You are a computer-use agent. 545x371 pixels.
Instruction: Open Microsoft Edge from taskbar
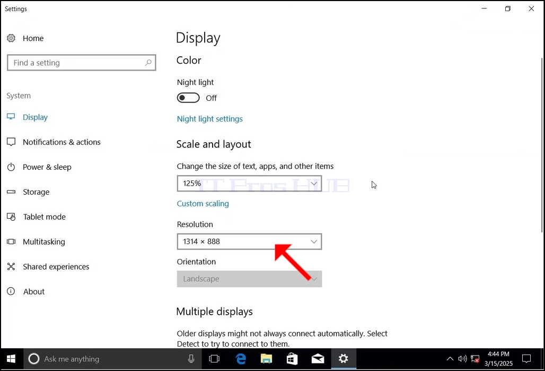241,359
